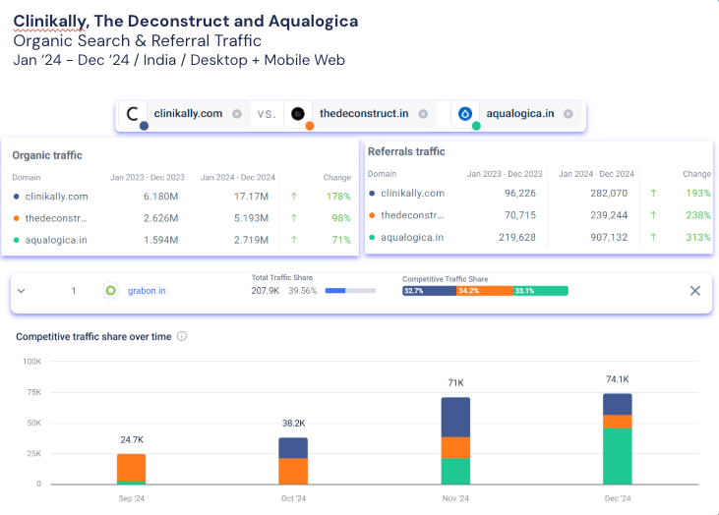Click the grabon.in green favicon
Image resolution: width=719 pixels, height=515 pixels.
[110, 291]
